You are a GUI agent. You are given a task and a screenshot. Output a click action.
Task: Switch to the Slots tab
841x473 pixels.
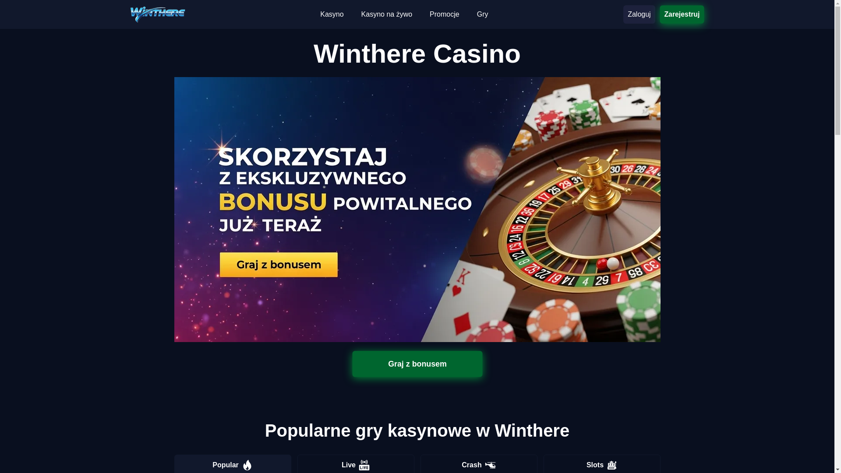602,464
